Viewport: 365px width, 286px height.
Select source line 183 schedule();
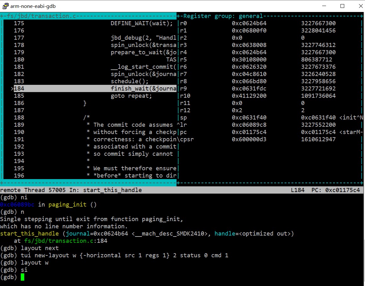[x=129, y=81]
